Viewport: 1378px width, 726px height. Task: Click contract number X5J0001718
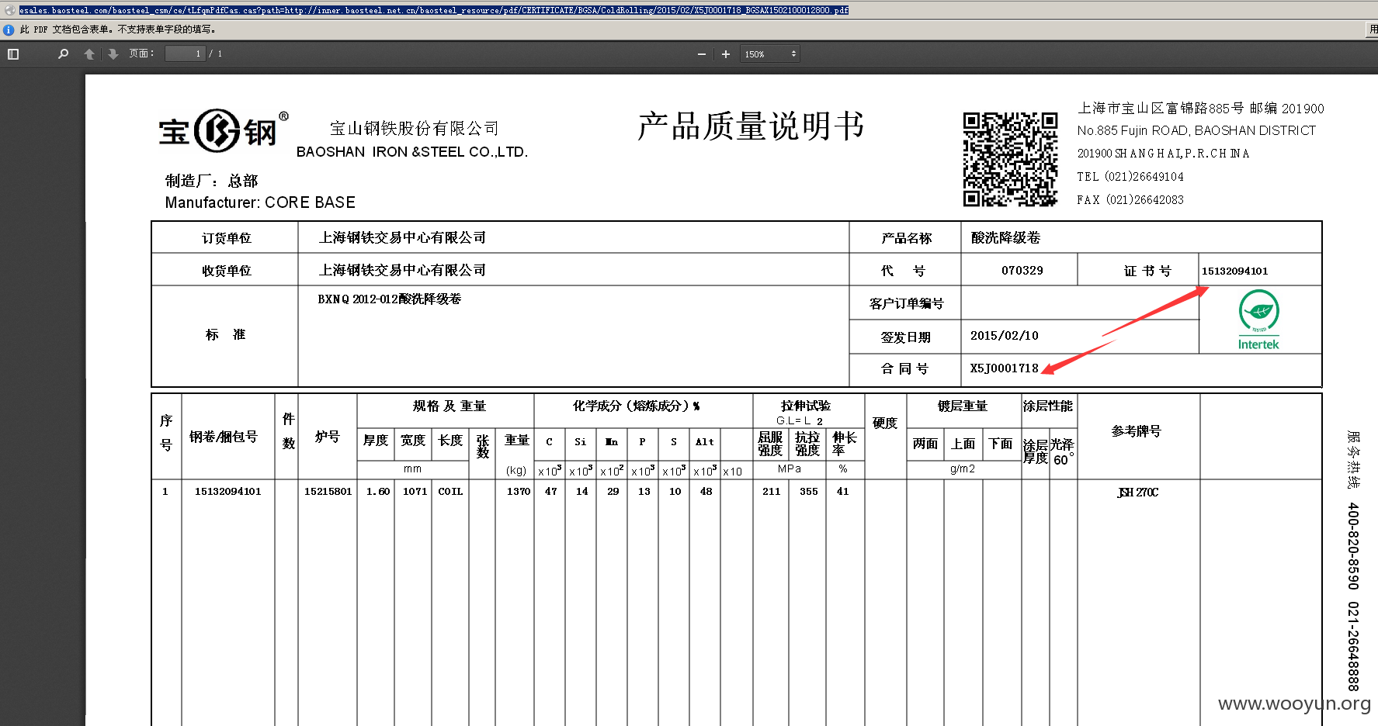click(x=1004, y=368)
